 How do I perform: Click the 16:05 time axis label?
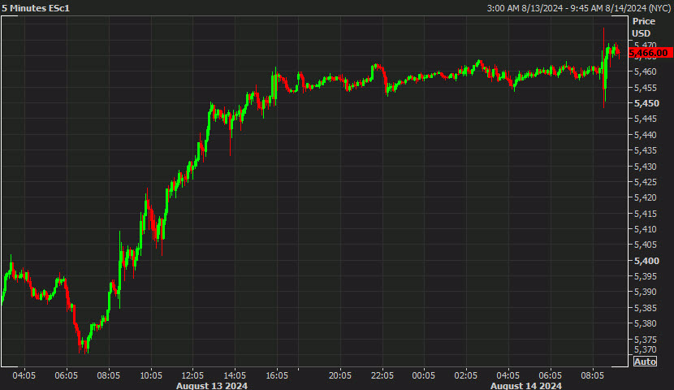(277, 376)
